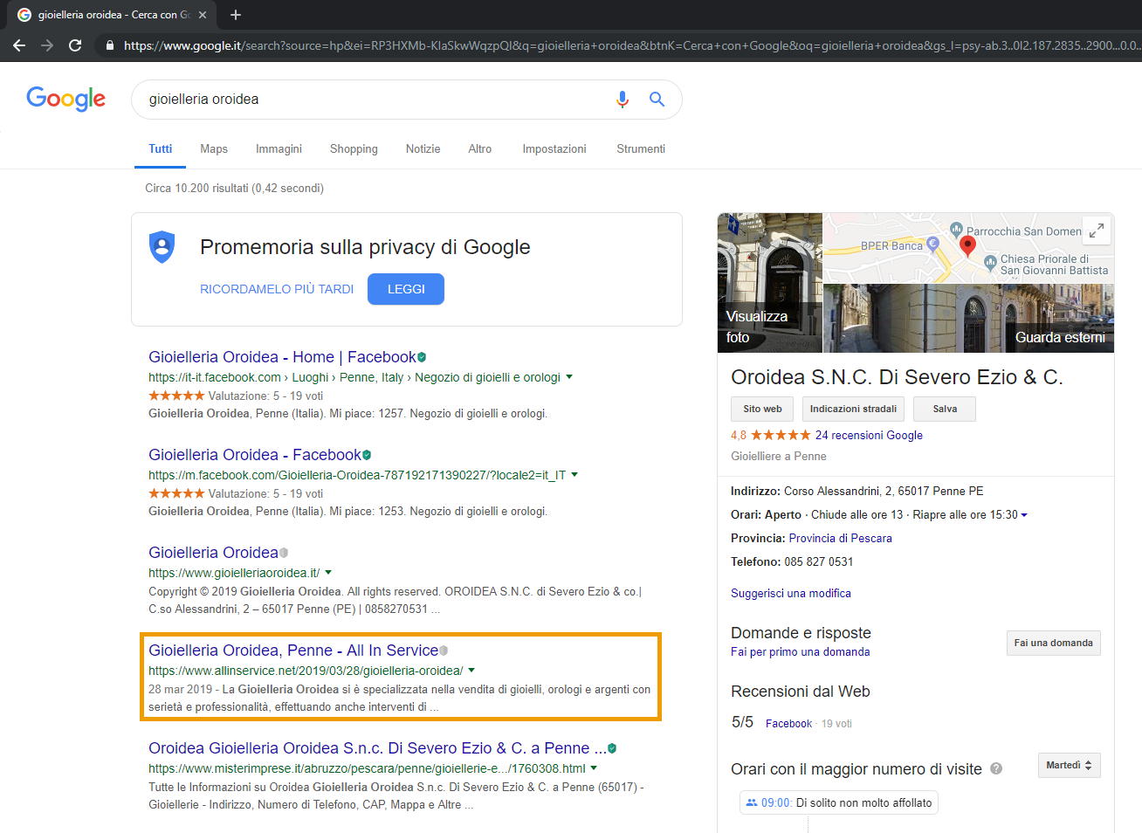Click the browser forward arrow
This screenshot has height=833, width=1142.
[x=47, y=45]
